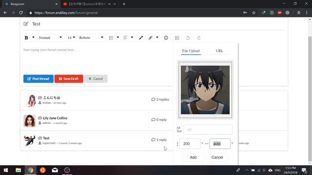Open the Test thread by superman

(46, 138)
